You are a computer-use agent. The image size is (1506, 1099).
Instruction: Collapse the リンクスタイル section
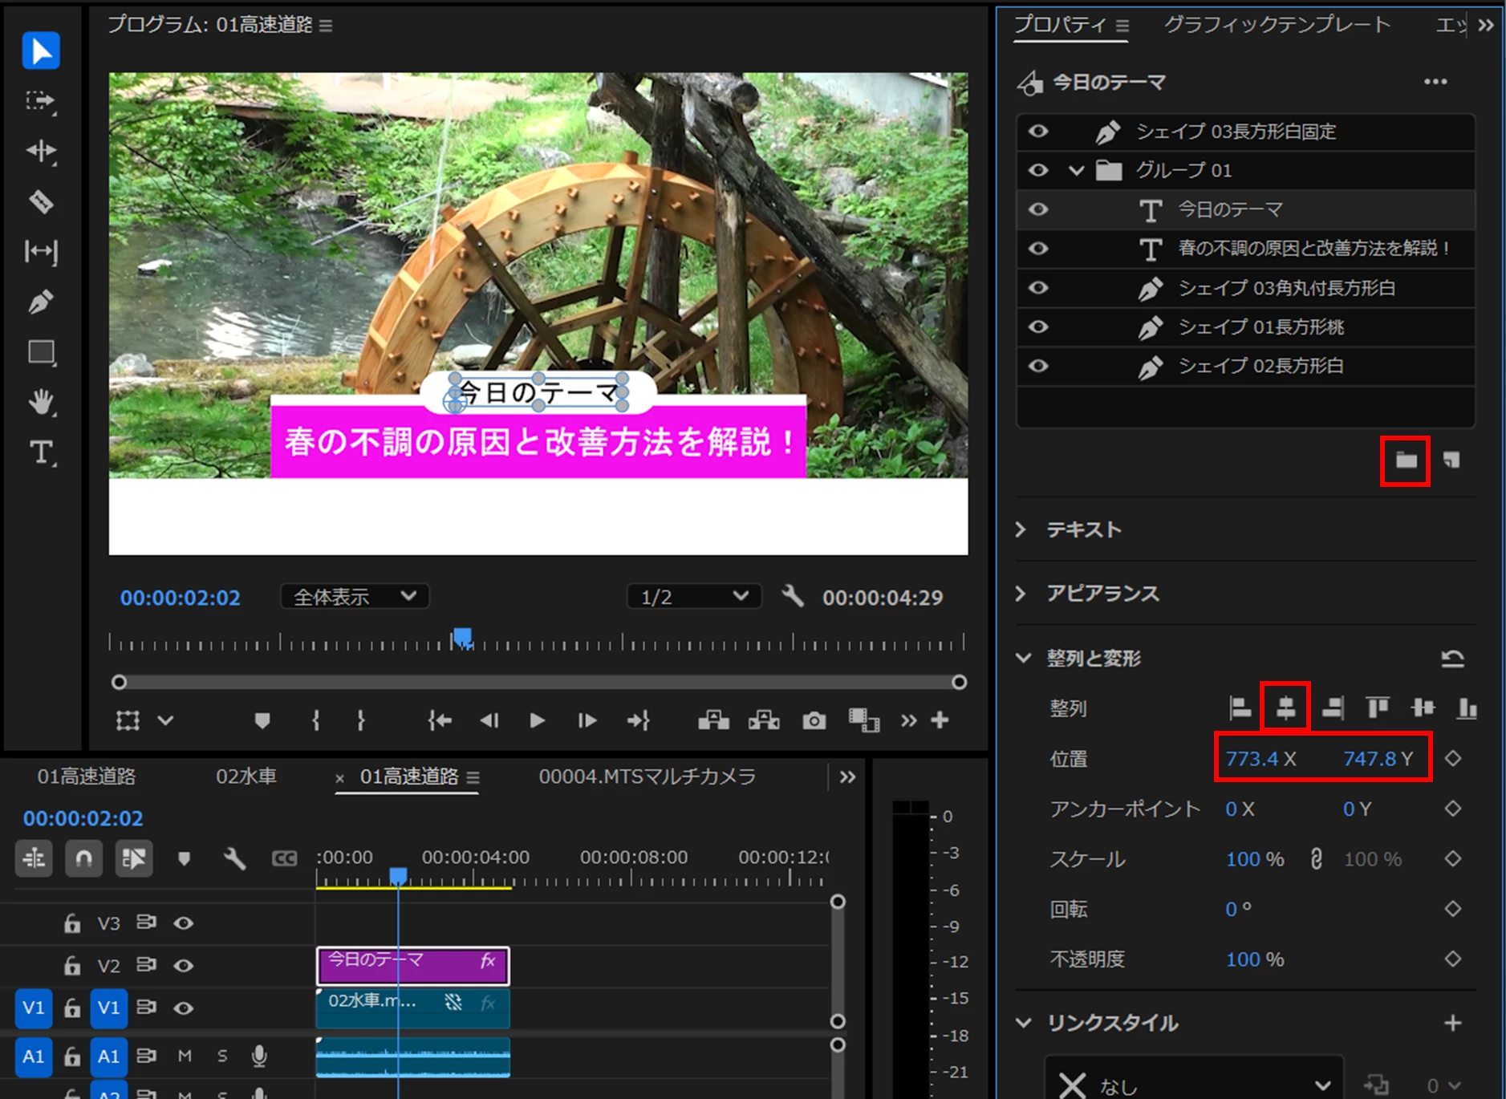coord(1023,1023)
